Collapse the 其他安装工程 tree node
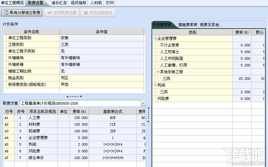The width and height of the screenshot is (268, 167). coord(158,72)
